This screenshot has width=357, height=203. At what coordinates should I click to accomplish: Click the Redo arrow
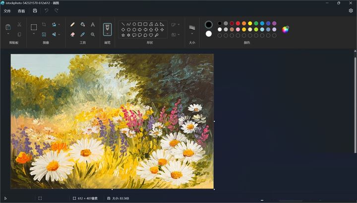[56, 11]
